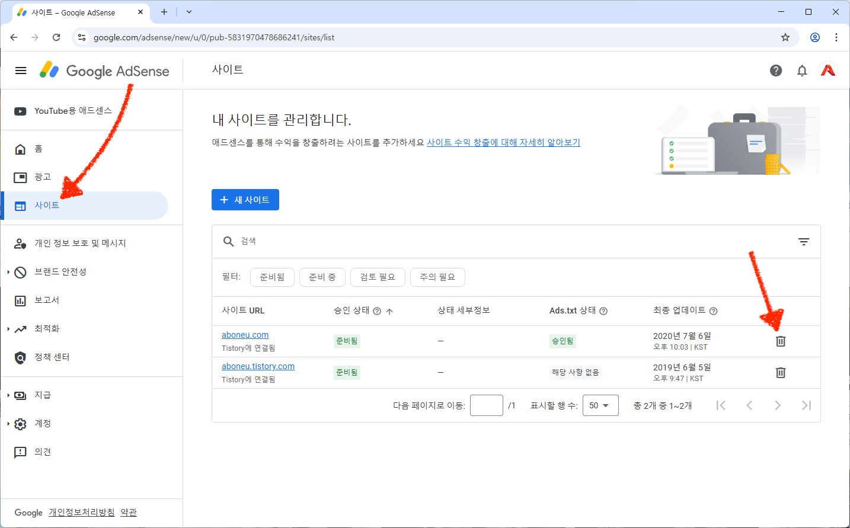Toggle the 주의 필요 filter chip
850x528 pixels.
pyautogui.click(x=437, y=277)
